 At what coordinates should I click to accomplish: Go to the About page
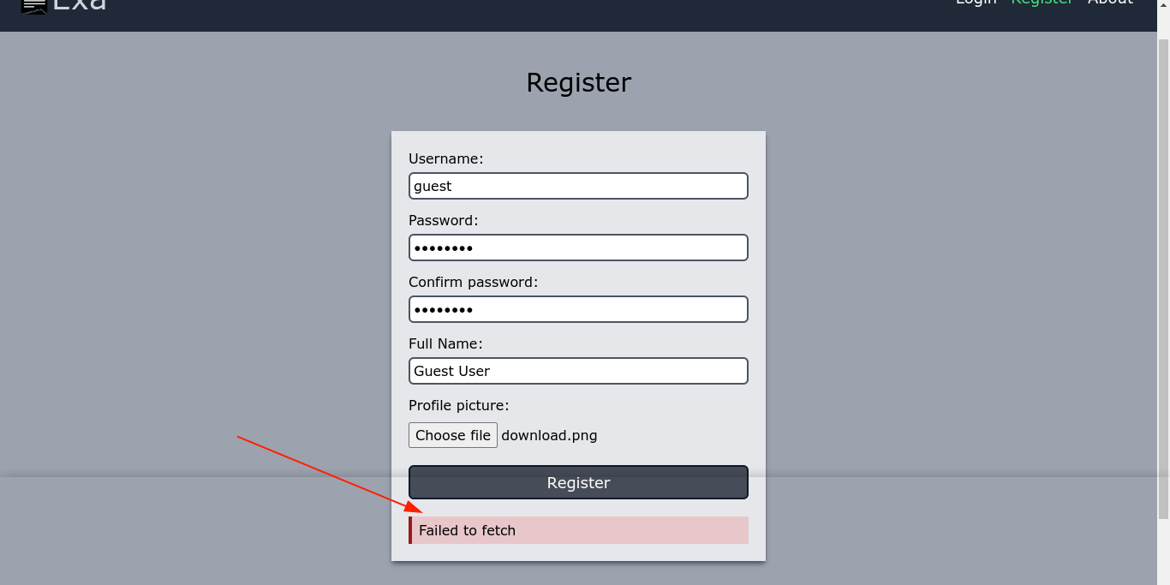(1110, 3)
